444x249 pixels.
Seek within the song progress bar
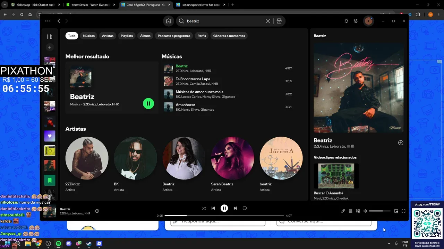224,215
